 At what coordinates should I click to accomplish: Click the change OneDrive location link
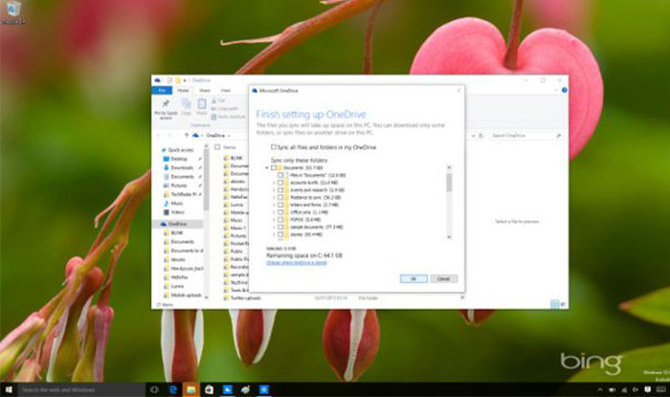click(x=297, y=262)
